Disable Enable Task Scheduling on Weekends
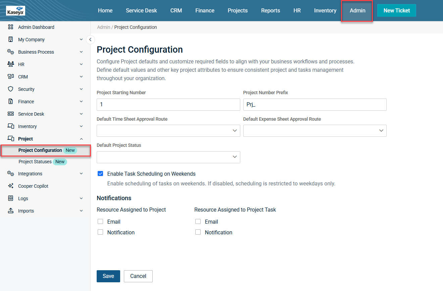Viewport: 443px width, 291px height. [100, 174]
